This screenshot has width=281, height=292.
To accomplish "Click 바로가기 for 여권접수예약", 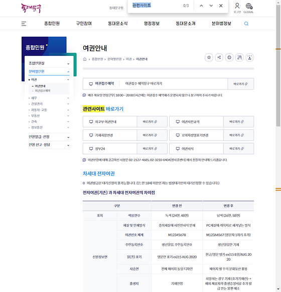I will pos(241,84).
